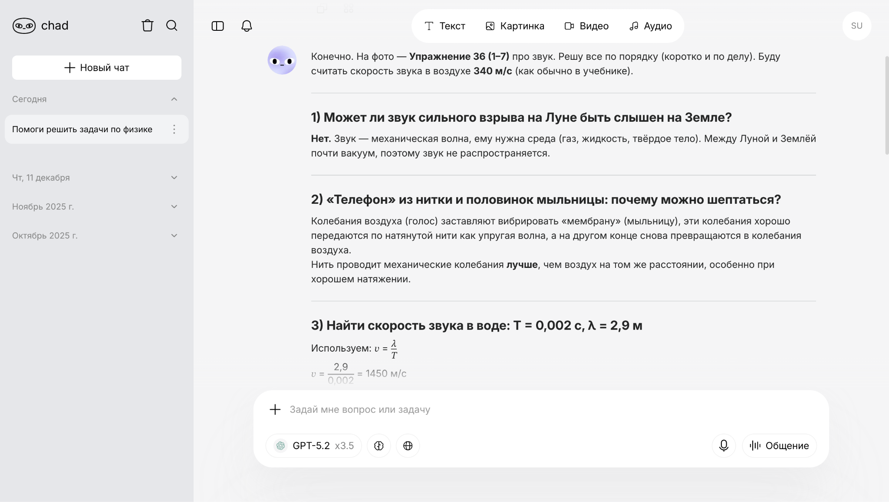Click plus attachment icon in input

click(x=275, y=410)
